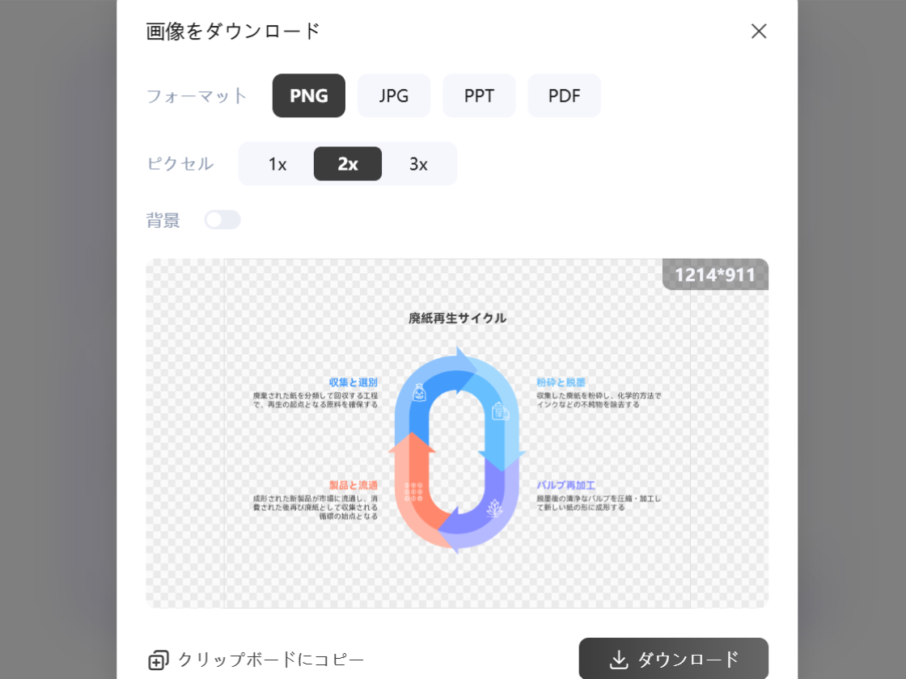The image size is (906, 679).
Task: Switch format to PPT
Action: [479, 95]
